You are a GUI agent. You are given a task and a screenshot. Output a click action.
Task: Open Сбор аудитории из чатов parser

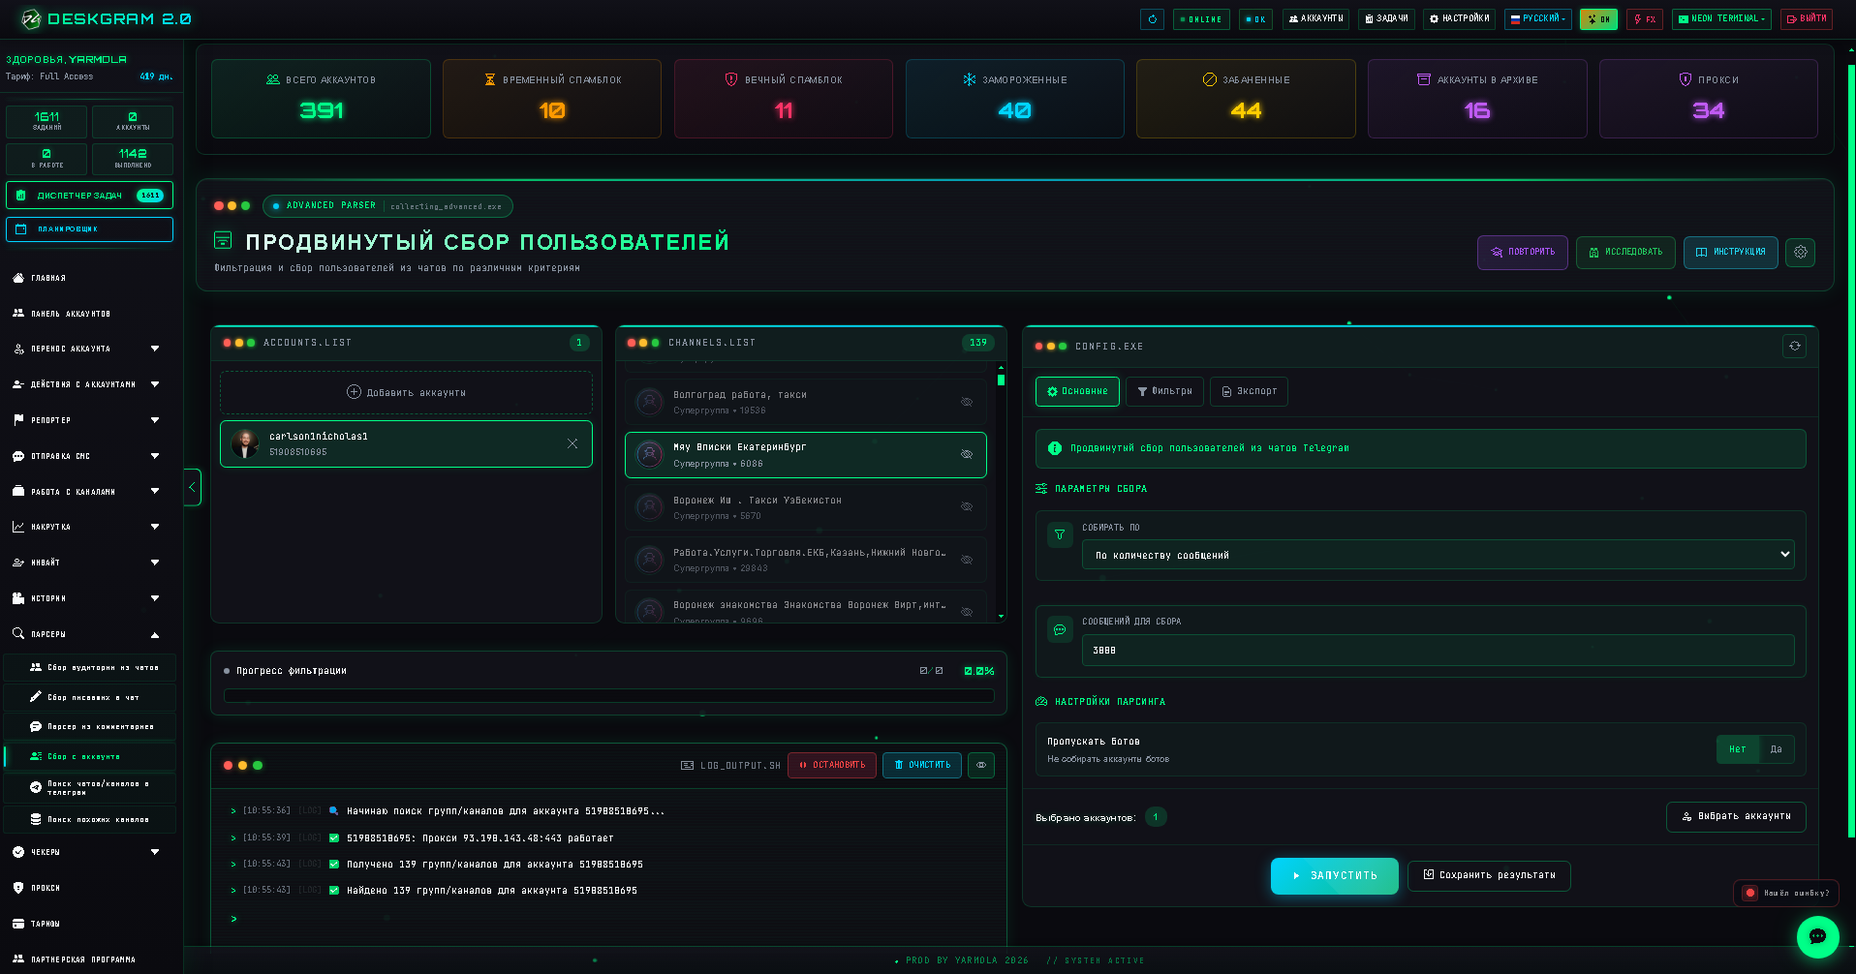pos(90,667)
